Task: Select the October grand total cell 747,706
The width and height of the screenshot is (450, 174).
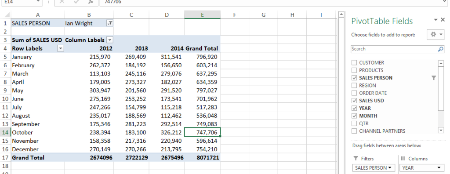Action: click(202, 133)
